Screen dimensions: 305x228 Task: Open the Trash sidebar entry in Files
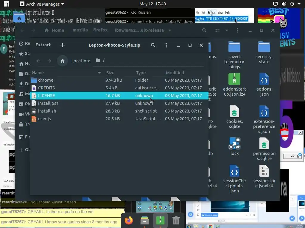[x=24, y=124]
